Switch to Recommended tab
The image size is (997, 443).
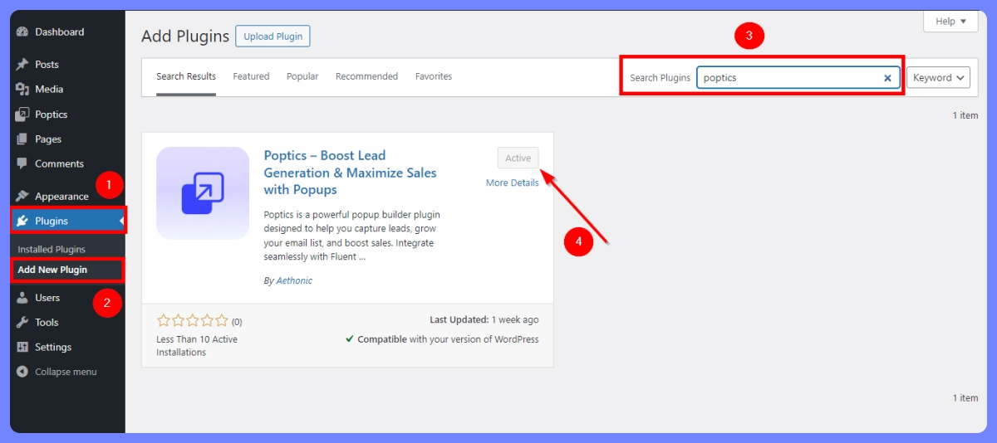pyautogui.click(x=366, y=76)
